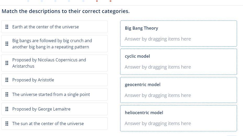Viewport: 243px width, 136px height.
Task: Click the geocentric model drop zone
Action: coord(178,90)
